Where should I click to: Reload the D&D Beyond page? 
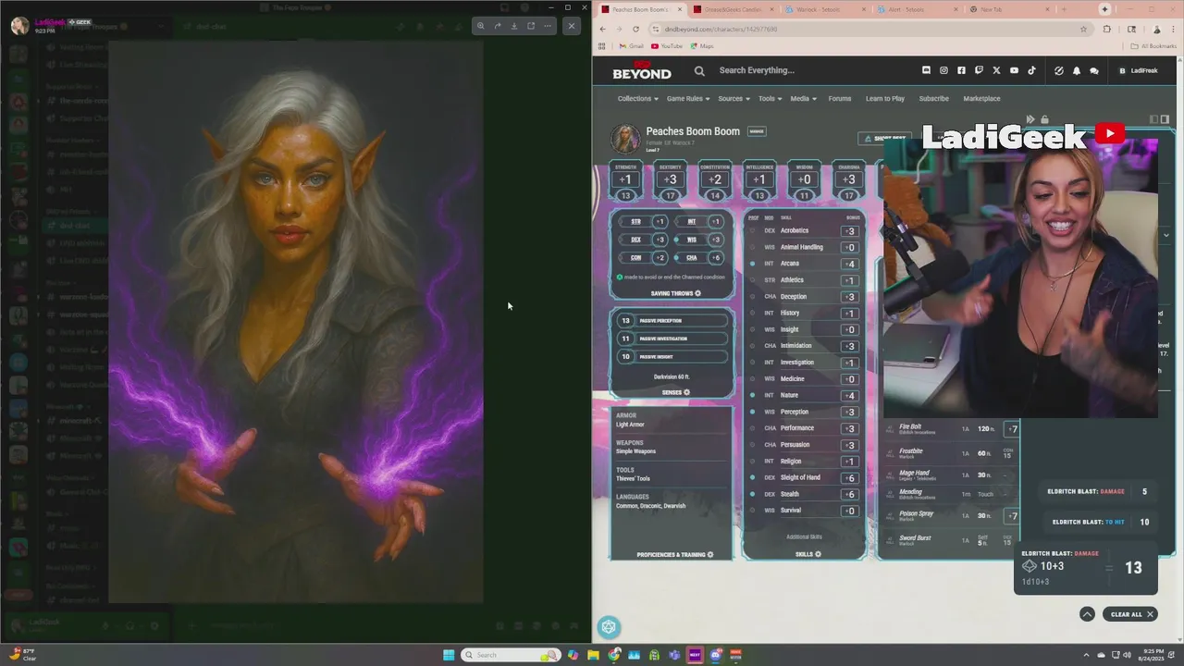coord(635,29)
